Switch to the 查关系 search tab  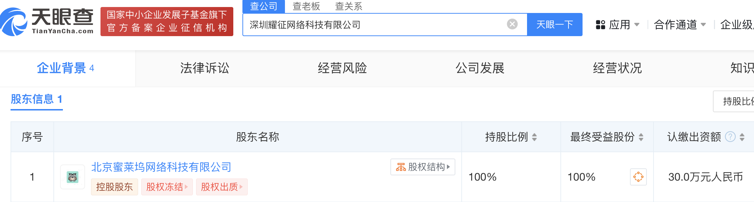(x=348, y=6)
